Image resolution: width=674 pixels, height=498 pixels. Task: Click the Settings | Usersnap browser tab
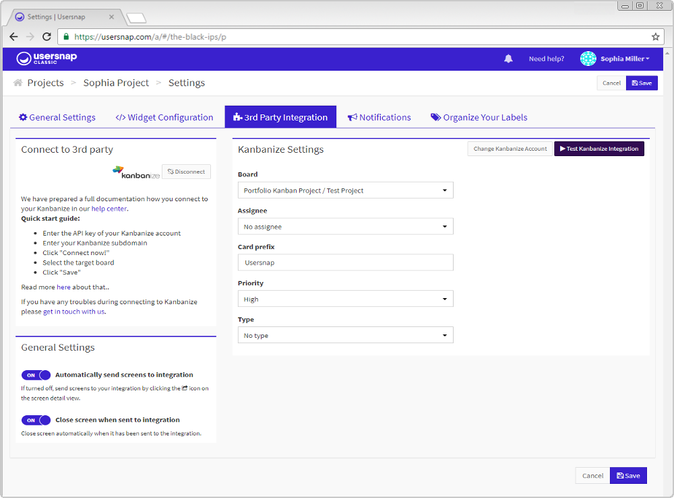[x=65, y=17]
